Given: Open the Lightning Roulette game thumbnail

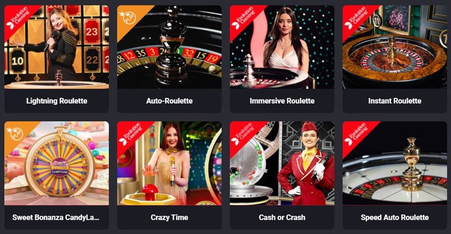Looking at the screenshot, I should 57,47.
